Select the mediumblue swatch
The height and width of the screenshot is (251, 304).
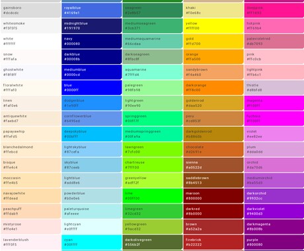click(x=92, y=72)
